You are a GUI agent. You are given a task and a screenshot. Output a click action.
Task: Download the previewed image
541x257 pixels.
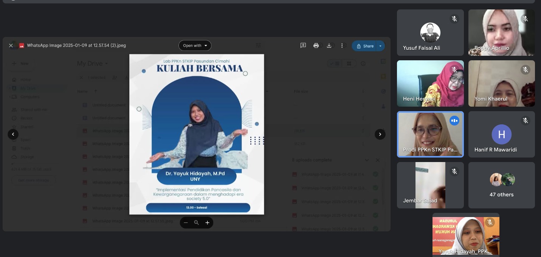pyautogui.click(x=329, y=46)
